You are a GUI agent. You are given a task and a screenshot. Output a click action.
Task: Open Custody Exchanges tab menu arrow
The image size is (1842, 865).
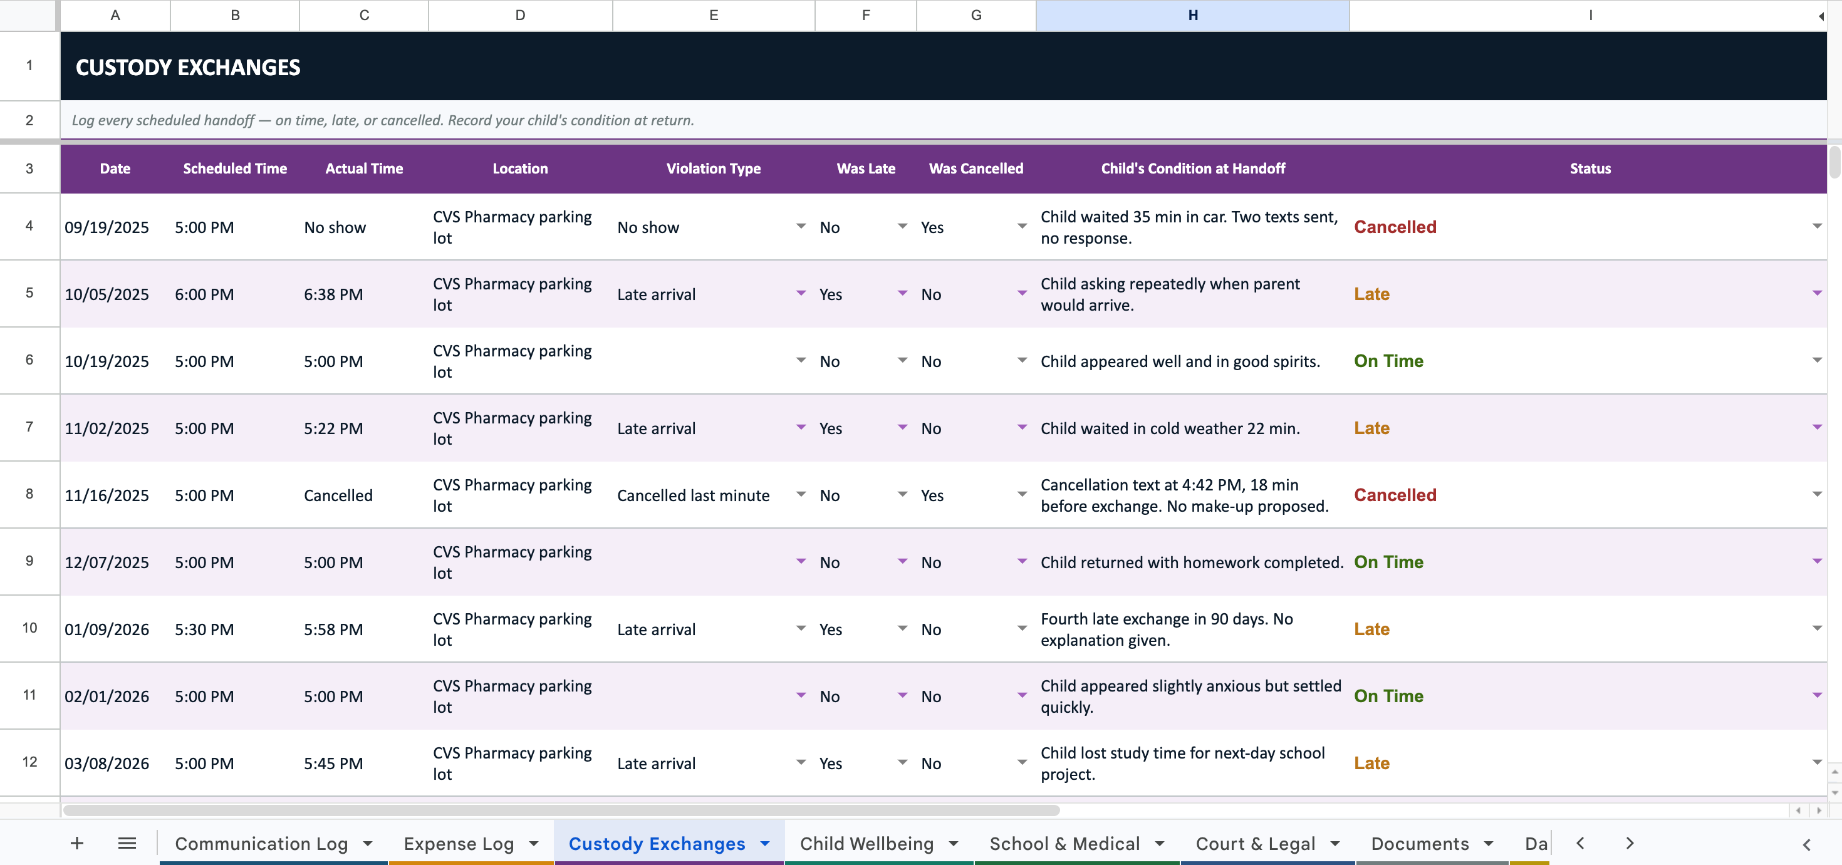click(765, 844)
